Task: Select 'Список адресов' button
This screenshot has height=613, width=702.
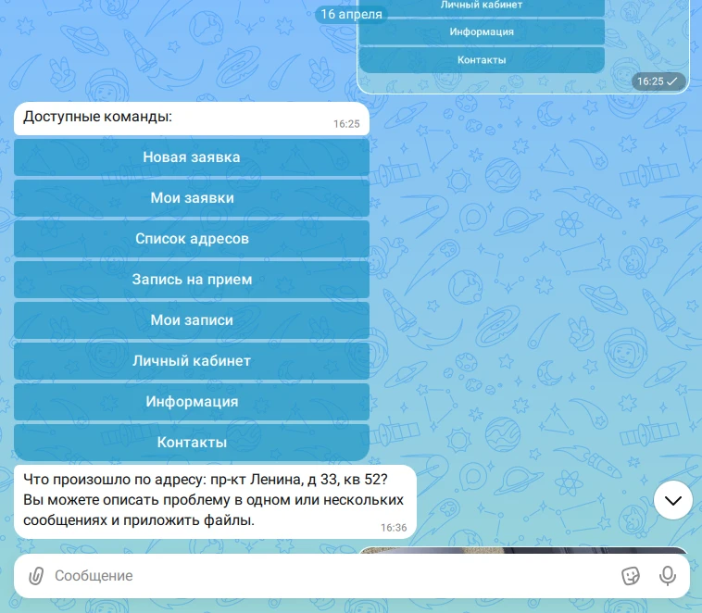Action: (192, 239)
